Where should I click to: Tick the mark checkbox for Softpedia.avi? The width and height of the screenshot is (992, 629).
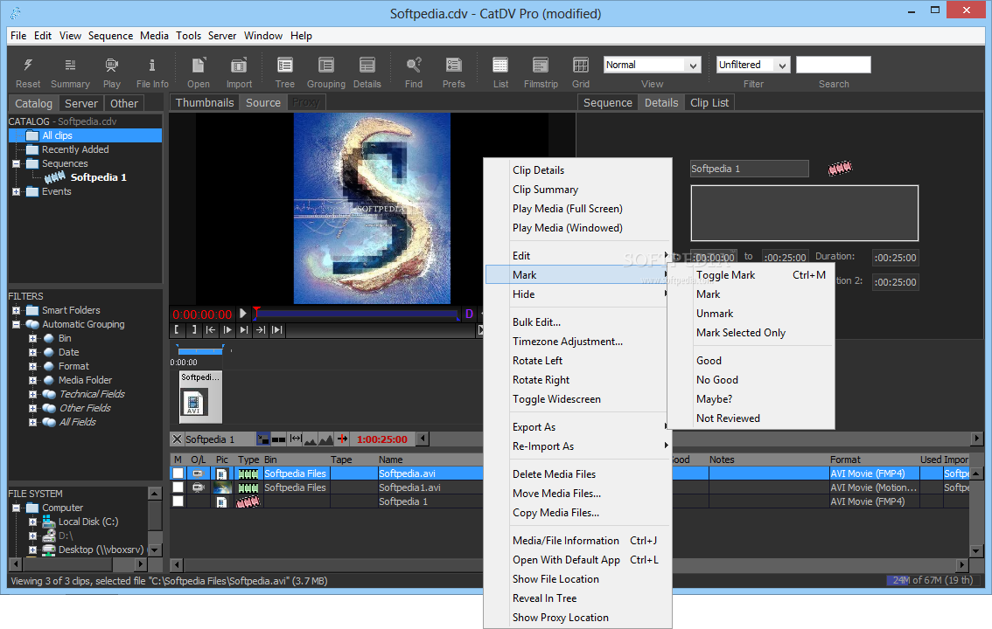pyautogui.click(x=178, y=473)
